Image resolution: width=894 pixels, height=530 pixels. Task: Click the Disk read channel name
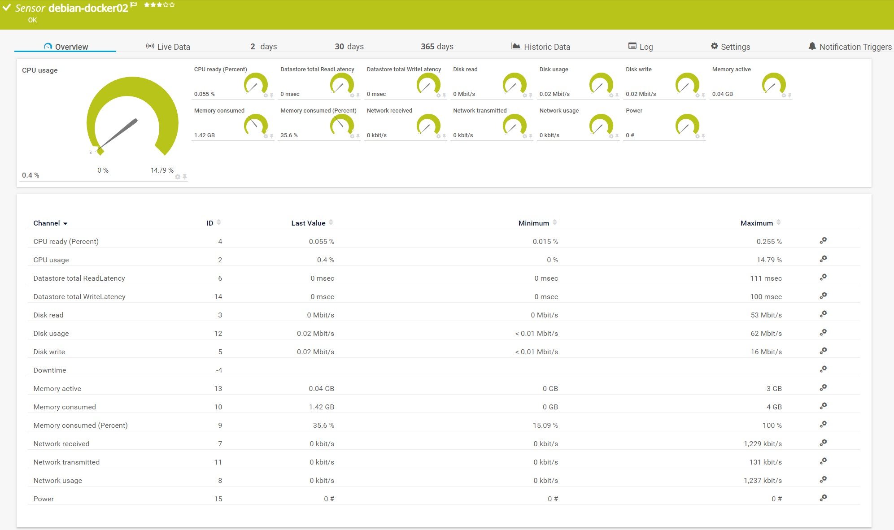click(x=48, y=315)
